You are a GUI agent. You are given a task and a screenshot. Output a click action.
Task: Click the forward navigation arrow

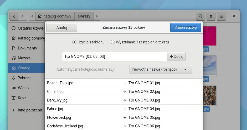pyautogui.click(x=22, y=16)
